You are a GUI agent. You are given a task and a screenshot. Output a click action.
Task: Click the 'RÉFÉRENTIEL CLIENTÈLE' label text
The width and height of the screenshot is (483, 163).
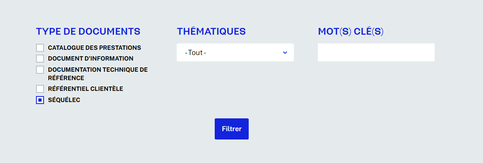[x=86, y=89]
